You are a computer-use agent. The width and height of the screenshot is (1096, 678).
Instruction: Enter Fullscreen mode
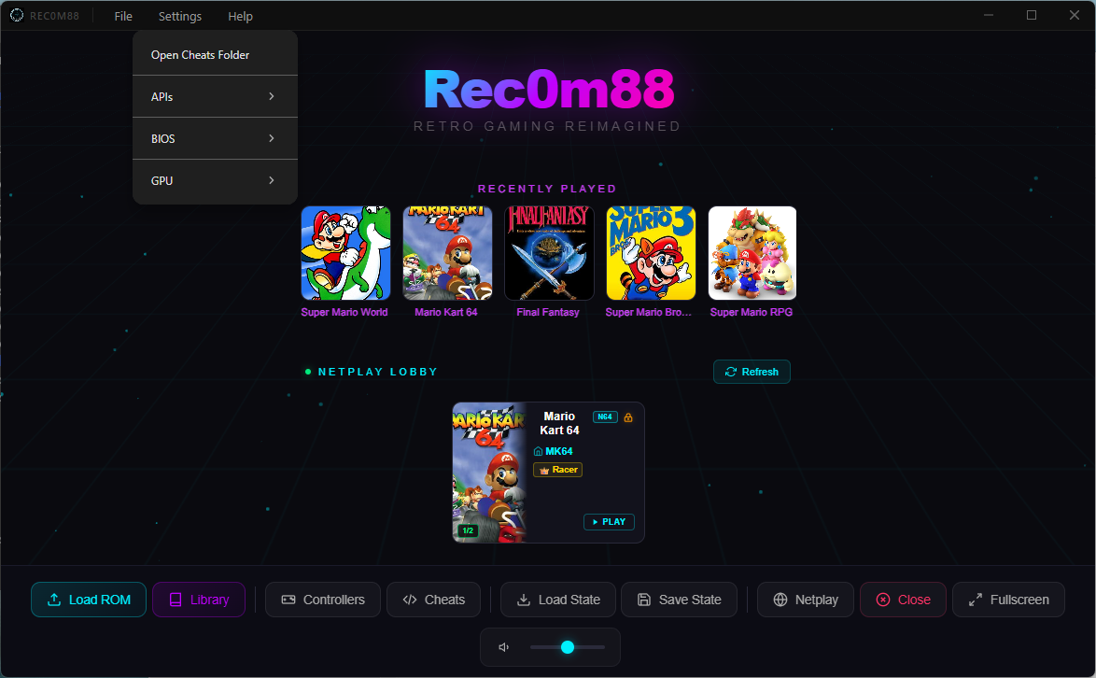coord(1008,600)
